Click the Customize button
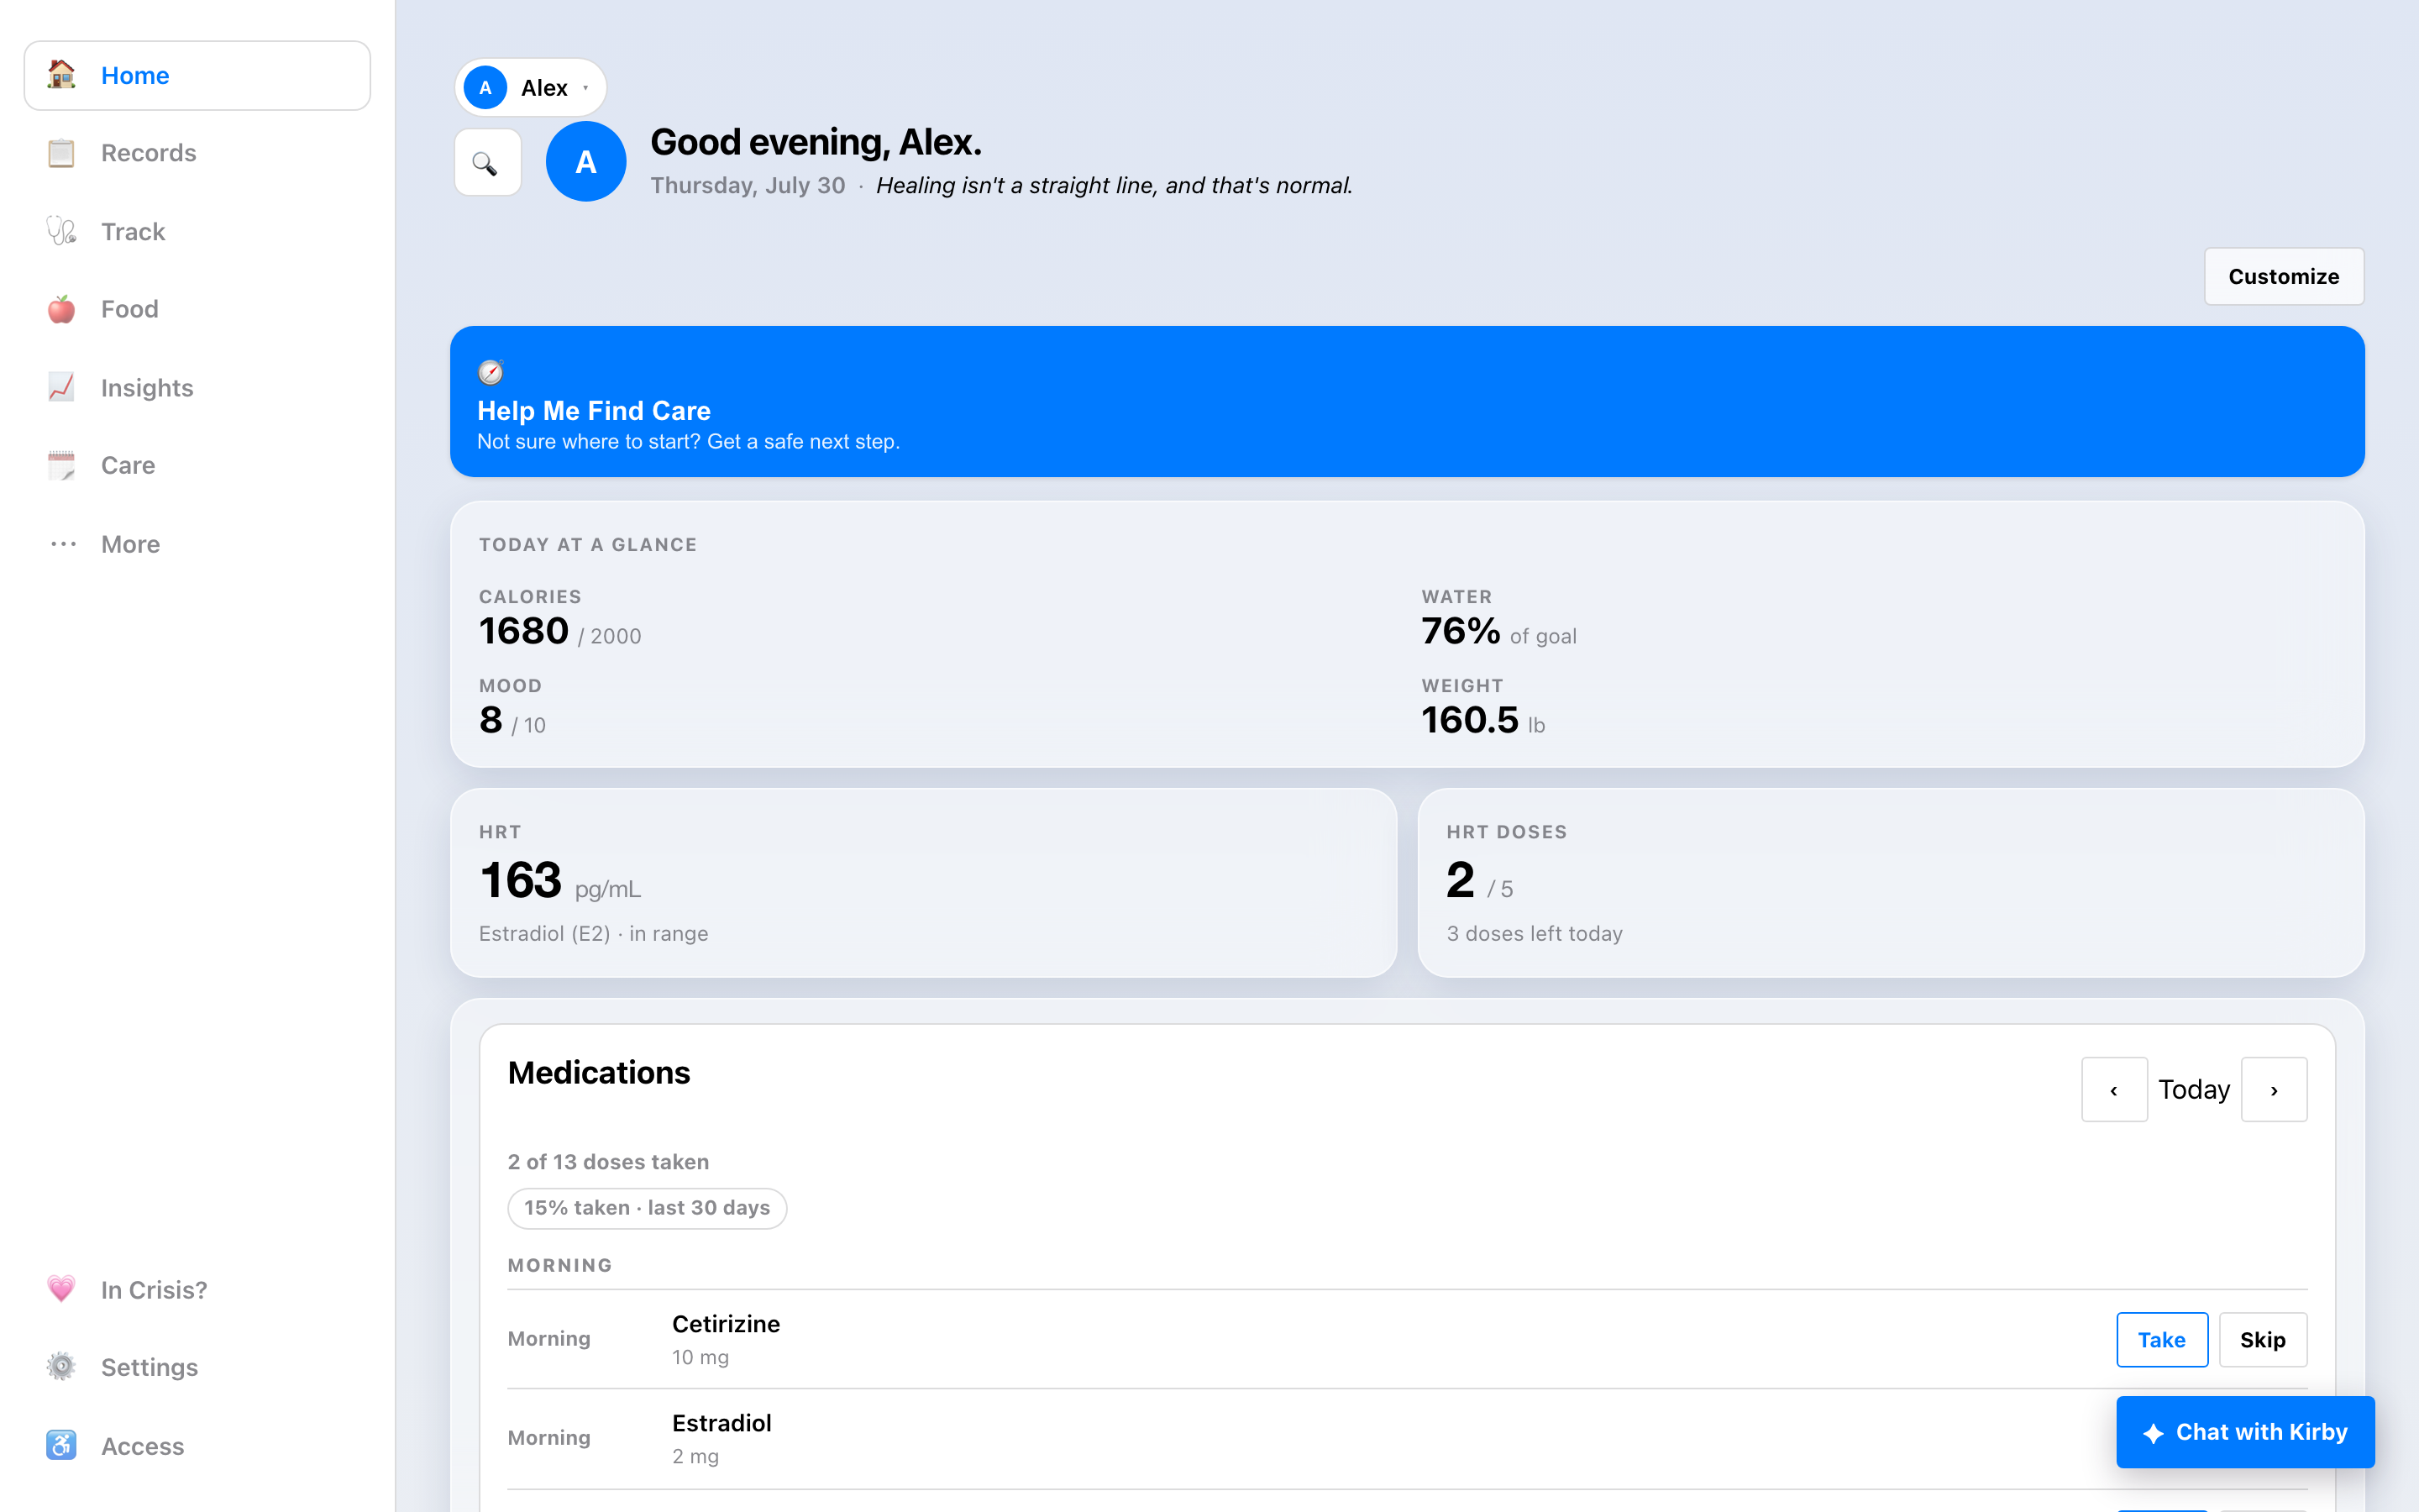 click(2283, 276)
